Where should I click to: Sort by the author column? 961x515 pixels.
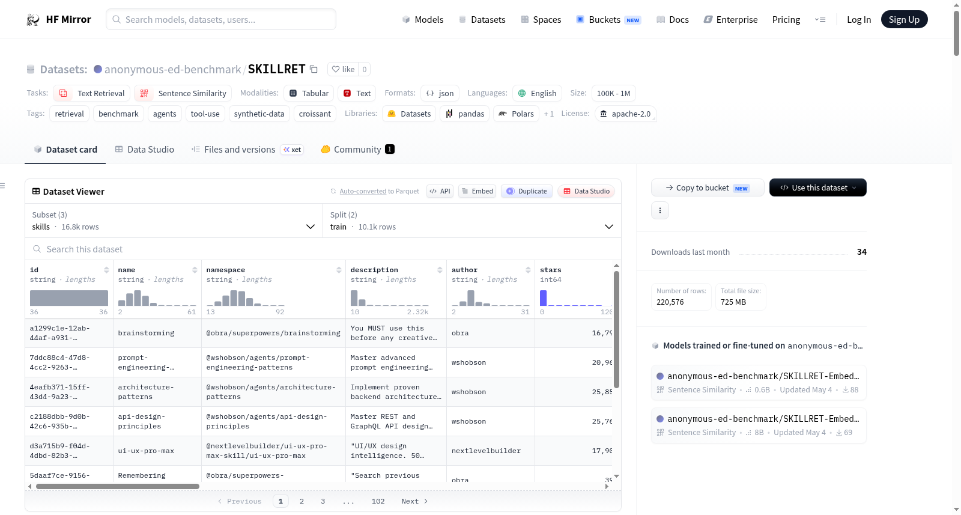coord(528,270)
